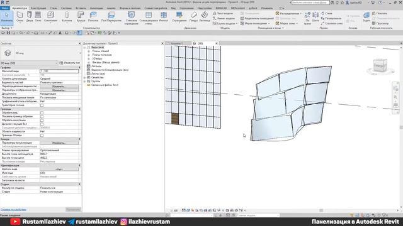The height and width of the screenshot is (226, 403).
Task: Click the ViewCube in the 3D view
Action: 380,66
